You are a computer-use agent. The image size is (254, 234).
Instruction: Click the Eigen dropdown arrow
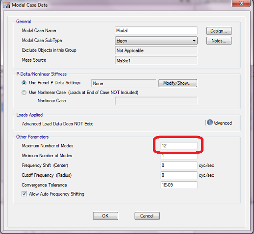(194, 41)
